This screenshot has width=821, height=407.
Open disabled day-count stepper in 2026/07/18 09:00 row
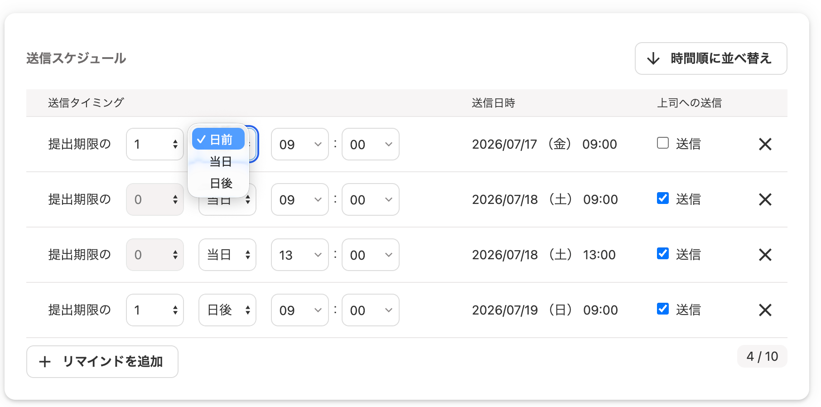tap(155, 199)
